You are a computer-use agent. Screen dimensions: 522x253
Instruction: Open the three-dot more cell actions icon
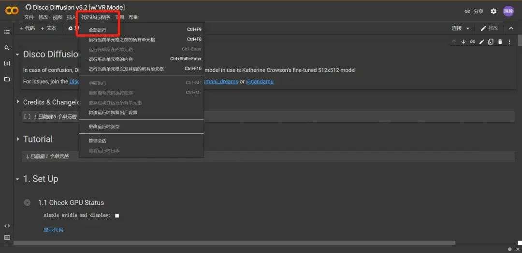509,42
